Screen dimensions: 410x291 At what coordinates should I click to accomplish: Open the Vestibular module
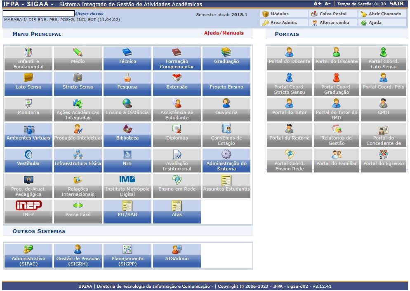(28, 161)
